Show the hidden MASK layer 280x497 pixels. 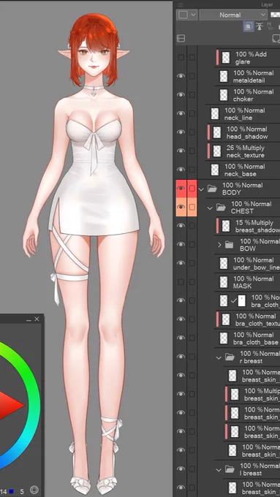click(x=181, y=282)
